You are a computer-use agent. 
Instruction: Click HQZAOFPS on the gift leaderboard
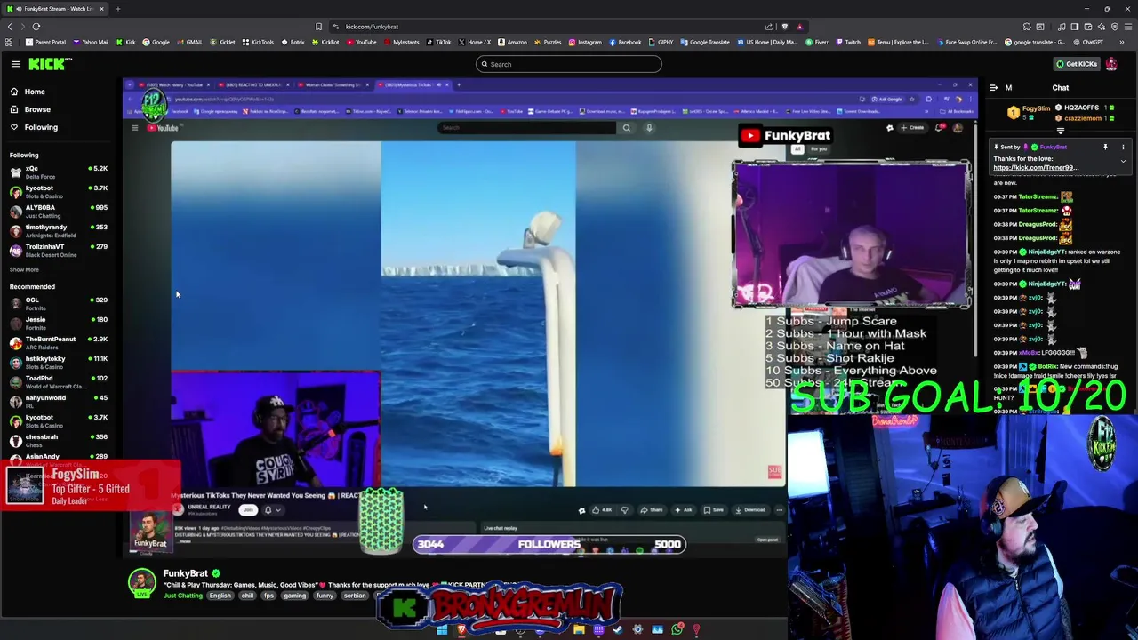point(1080,108)
